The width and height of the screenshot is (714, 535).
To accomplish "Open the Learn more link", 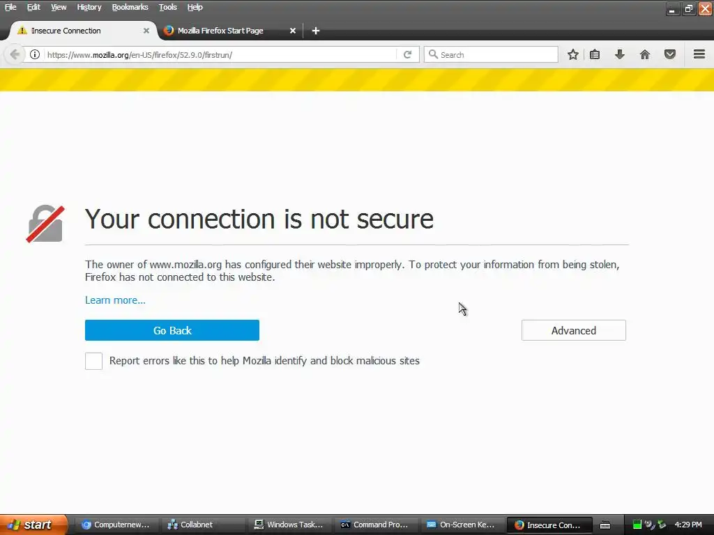I will pyautogui.click(x=115, y=300).
